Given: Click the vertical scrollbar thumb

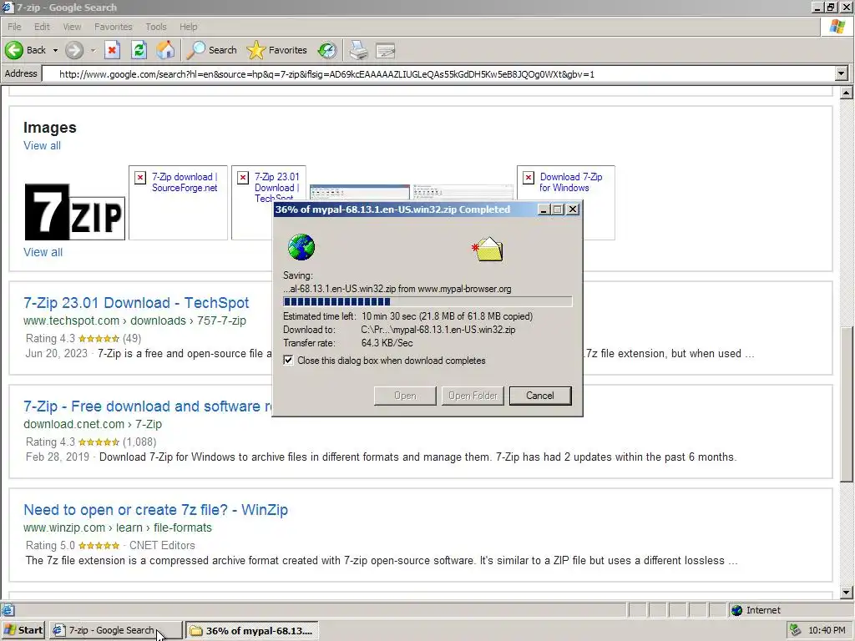Looking at the screenshot, I should 846,404.
